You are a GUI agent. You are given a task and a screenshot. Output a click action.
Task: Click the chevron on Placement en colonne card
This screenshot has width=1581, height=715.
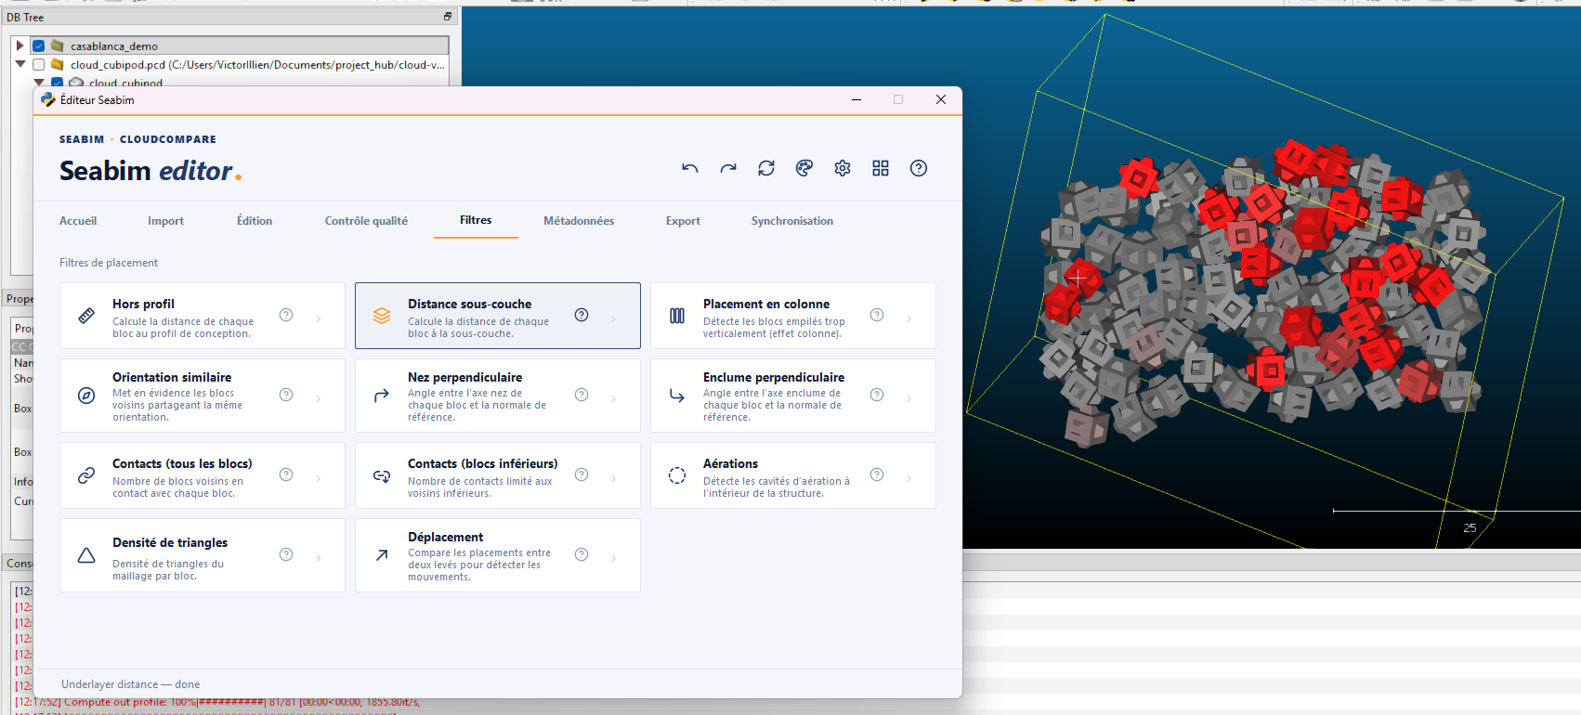point(909,319)
